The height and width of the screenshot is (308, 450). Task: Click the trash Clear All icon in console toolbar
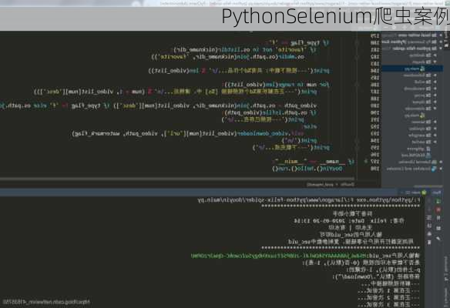click(429, 243)
